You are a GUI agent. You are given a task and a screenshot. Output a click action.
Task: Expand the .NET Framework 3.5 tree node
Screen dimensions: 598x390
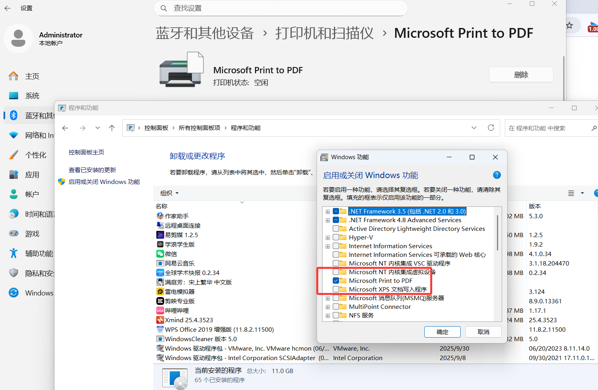[328, 212]
